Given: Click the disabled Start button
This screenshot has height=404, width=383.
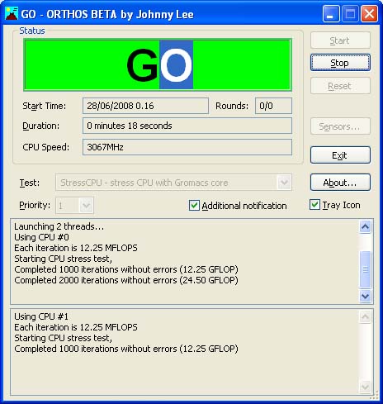Looking at the screenshot, I should point(340,40).
